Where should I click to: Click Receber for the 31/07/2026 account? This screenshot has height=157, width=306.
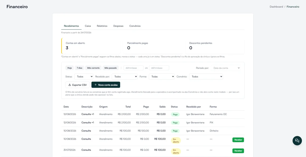tap(238, 151)
